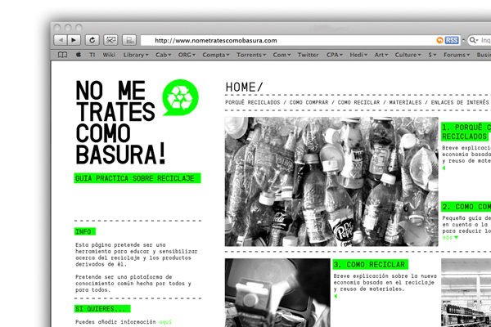Open the Hedi bookmarks folder

(x=358, y=55)
